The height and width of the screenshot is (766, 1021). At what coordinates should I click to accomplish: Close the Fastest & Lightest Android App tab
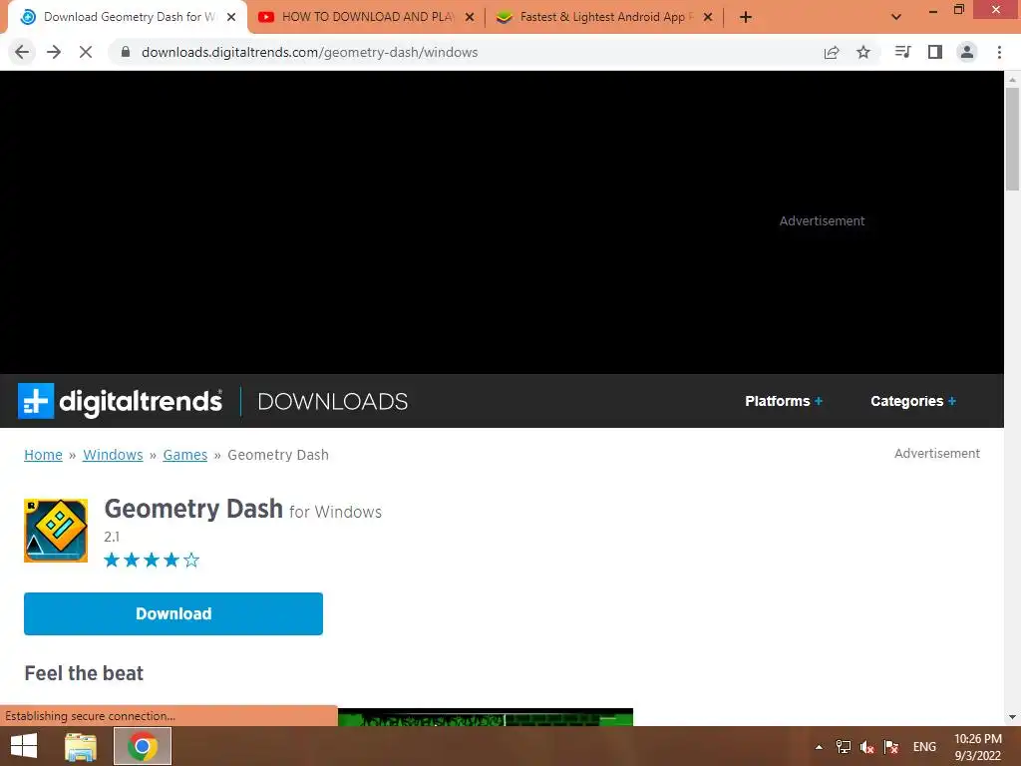pos(708,17)
